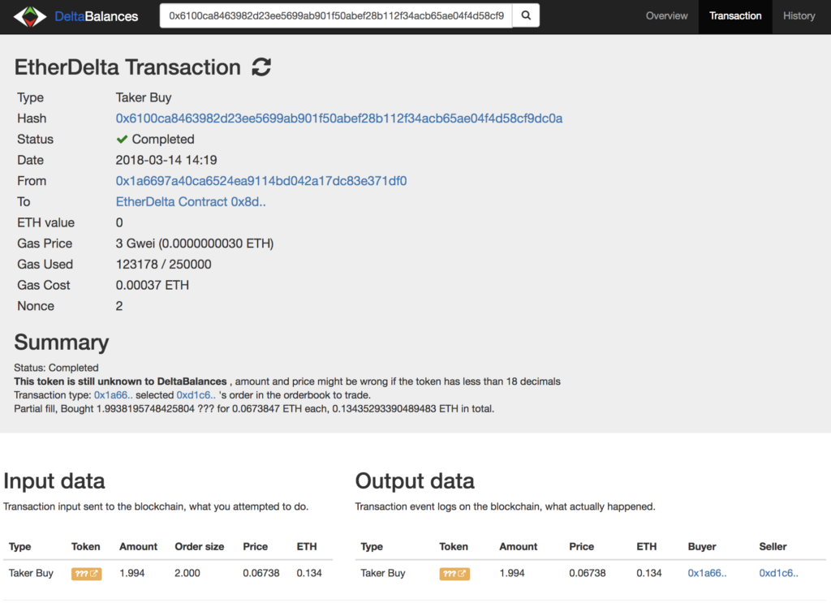Click the magnifying glass search button

526,15
